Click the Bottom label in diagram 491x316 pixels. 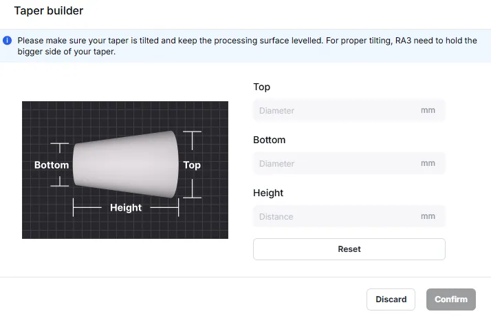52,165
